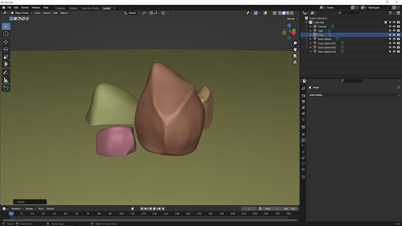Open the Playback dropdown in timeline
402x226 pixels.
tap(17, 209)
